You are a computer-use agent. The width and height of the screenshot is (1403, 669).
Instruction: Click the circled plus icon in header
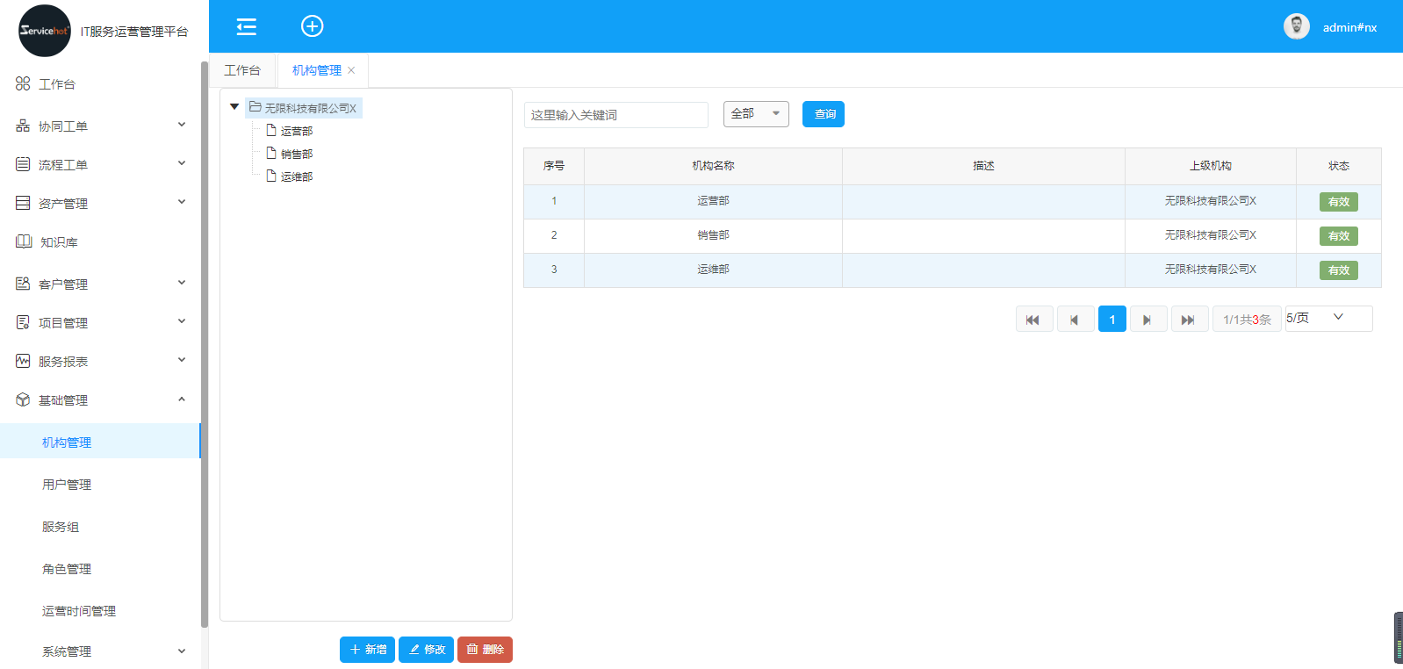point(312,26)
